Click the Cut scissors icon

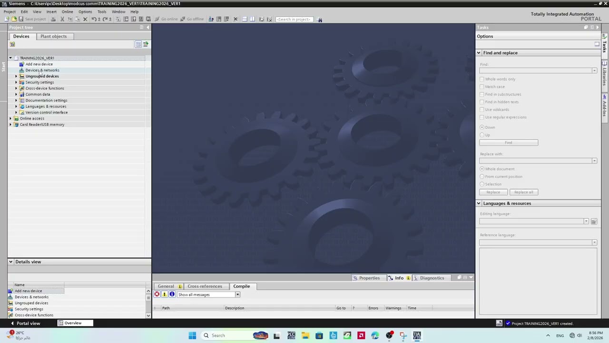(62, 19)
